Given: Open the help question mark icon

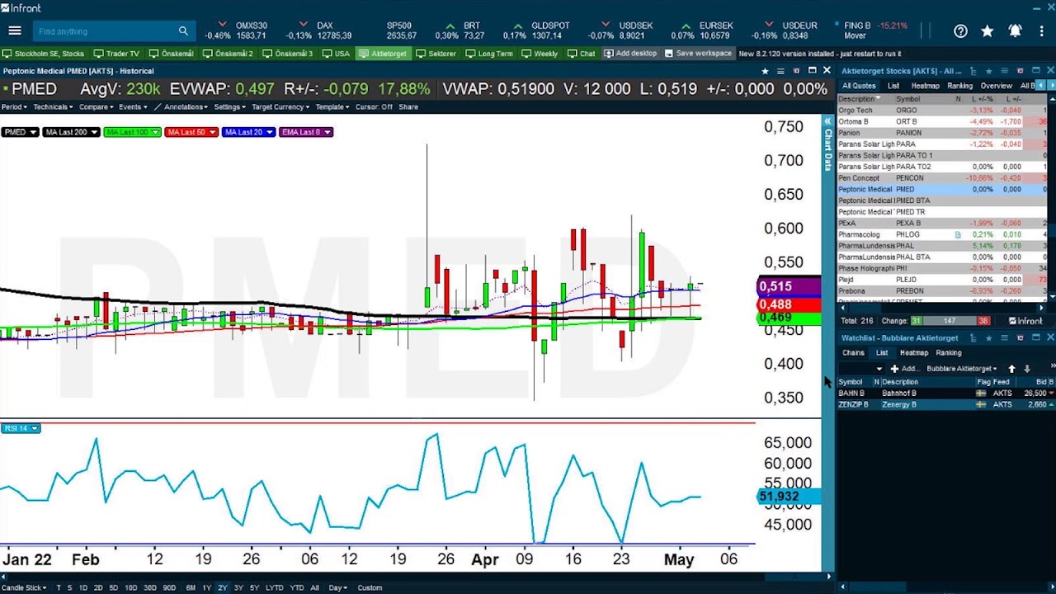Looking at the screenshot, I should (960, 31).
